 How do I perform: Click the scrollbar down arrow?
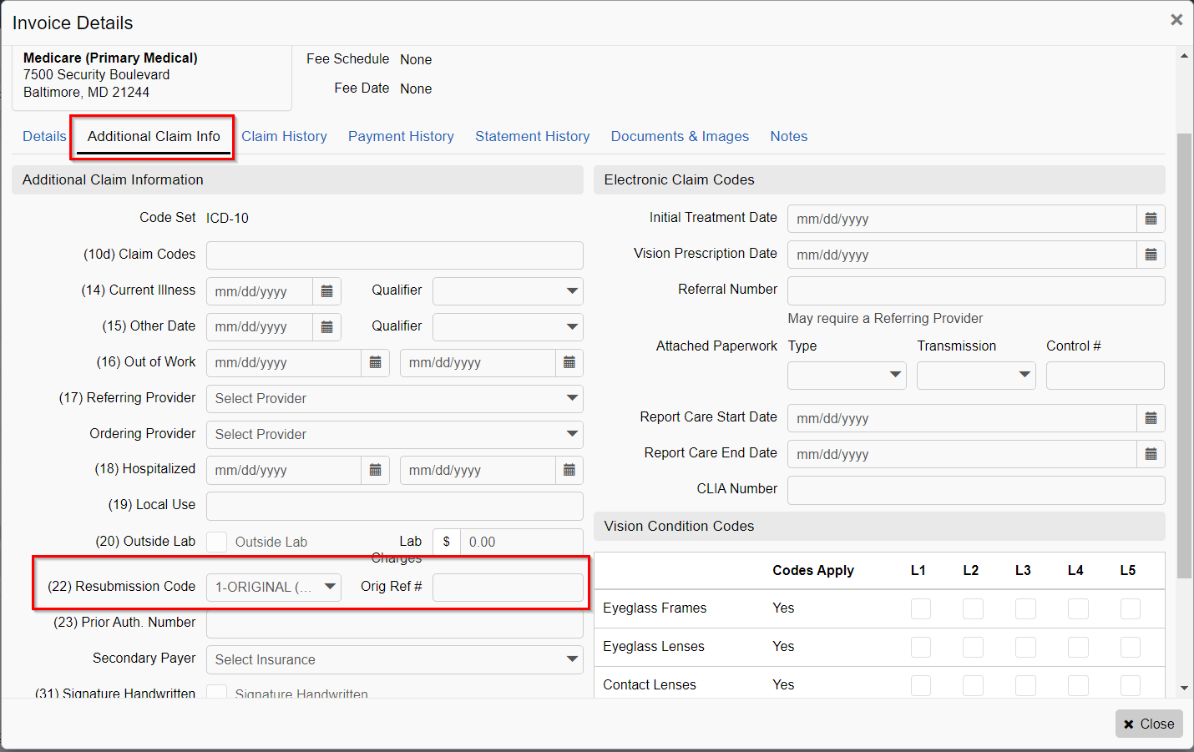(1184, 689)
